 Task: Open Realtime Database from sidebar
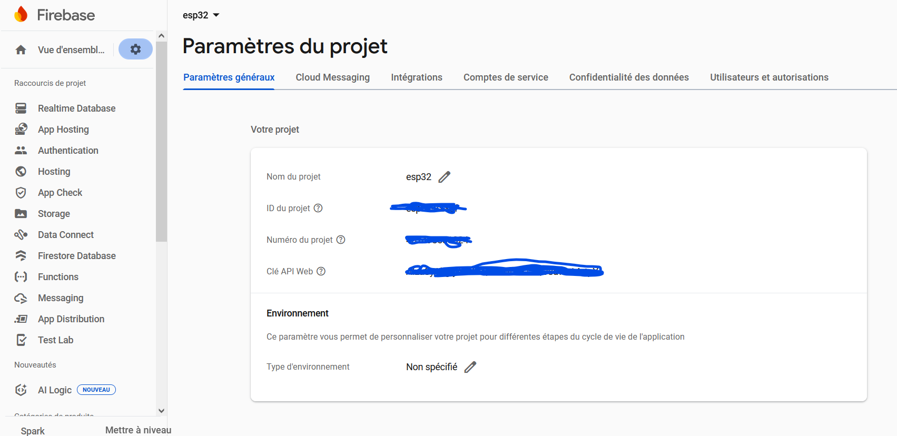click(x=77, y=108)
